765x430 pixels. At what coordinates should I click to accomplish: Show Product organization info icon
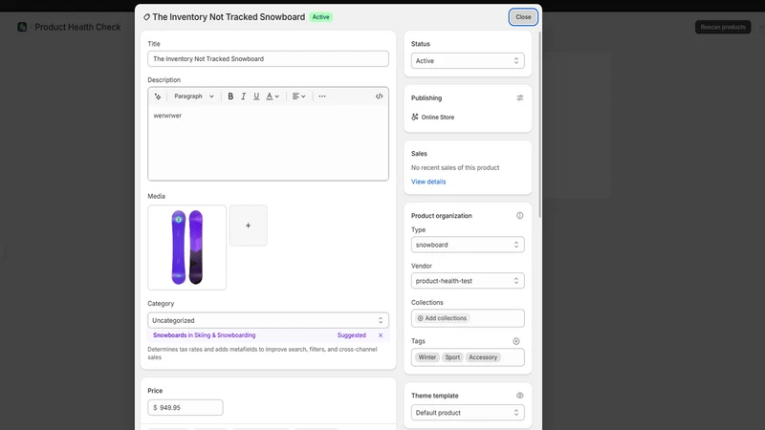pos(519,216)
